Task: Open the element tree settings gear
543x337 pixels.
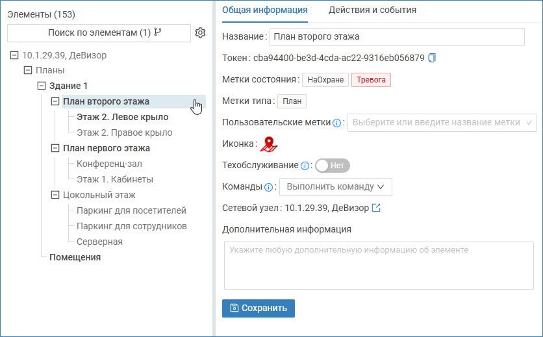Action: tap(201, 33)
